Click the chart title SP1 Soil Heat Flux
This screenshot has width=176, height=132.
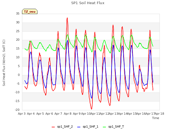coord(88,3)
